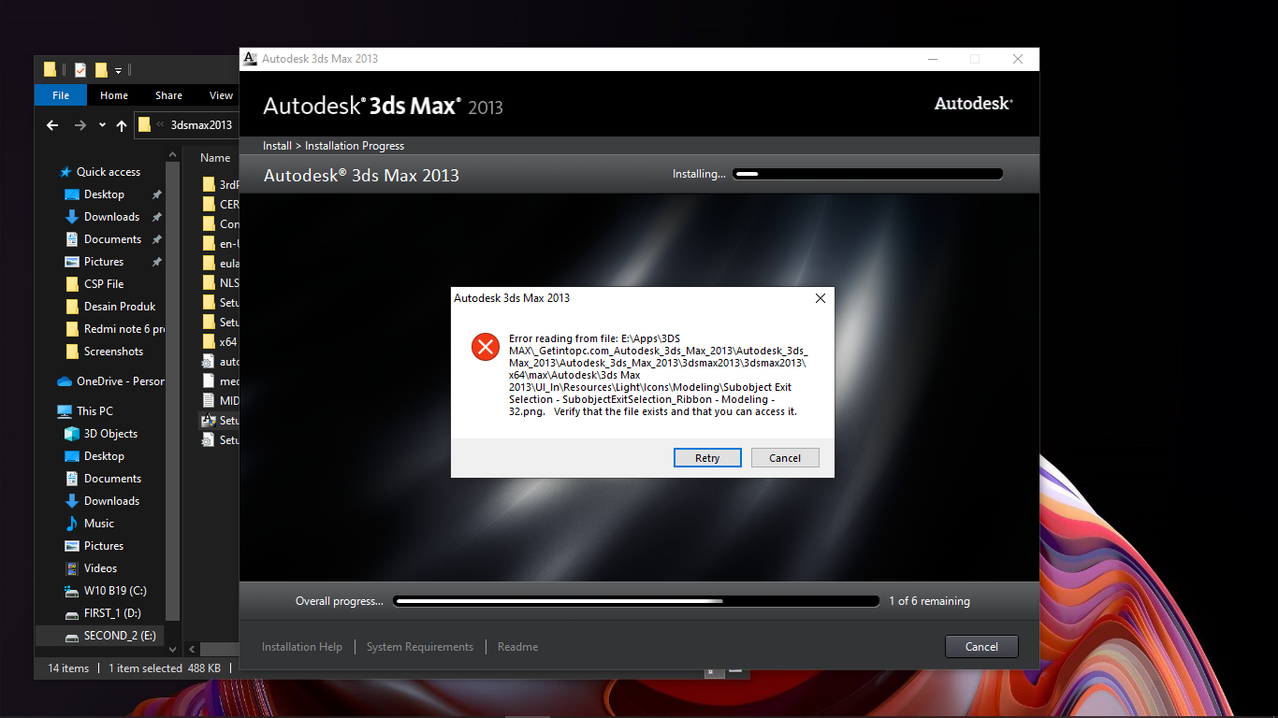Screen dimensions: 1278x718
Task: Cancel the 3ds Max installation
Action: coord(981,646)
